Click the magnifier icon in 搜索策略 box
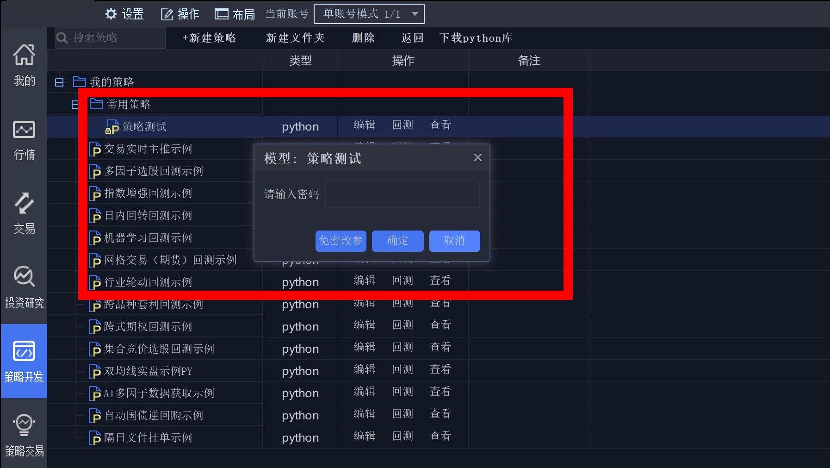Screen dimensions: 830x468 tap(62, 37)
